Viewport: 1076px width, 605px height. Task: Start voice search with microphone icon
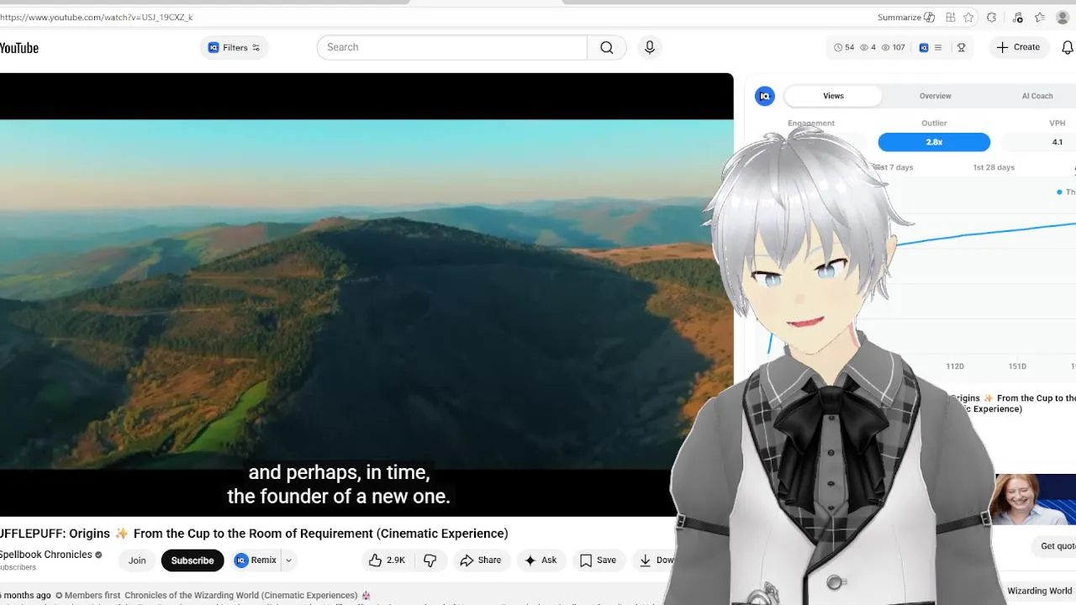pyautogui.click(x=649, y=47)
